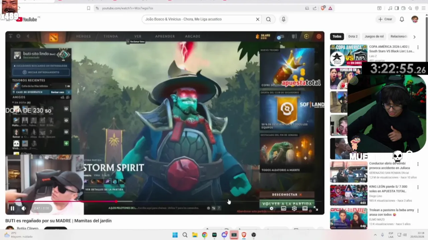Open options for COPA AMÉRICA 2026 video
Viewport: 428px width, 240px height.
pyautogui.click(x=418, y=47)
